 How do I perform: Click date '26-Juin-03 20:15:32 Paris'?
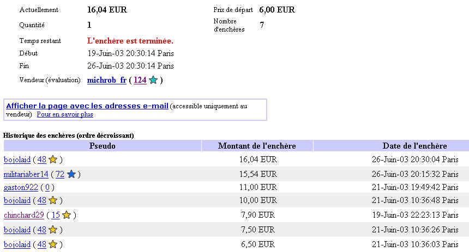click(x=415, y=174)
